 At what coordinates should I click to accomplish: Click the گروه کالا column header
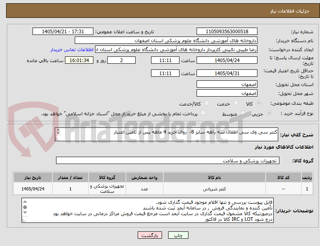[107, 177]
